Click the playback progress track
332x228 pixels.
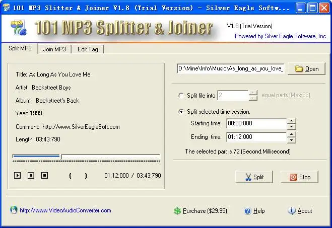(86, 156)
